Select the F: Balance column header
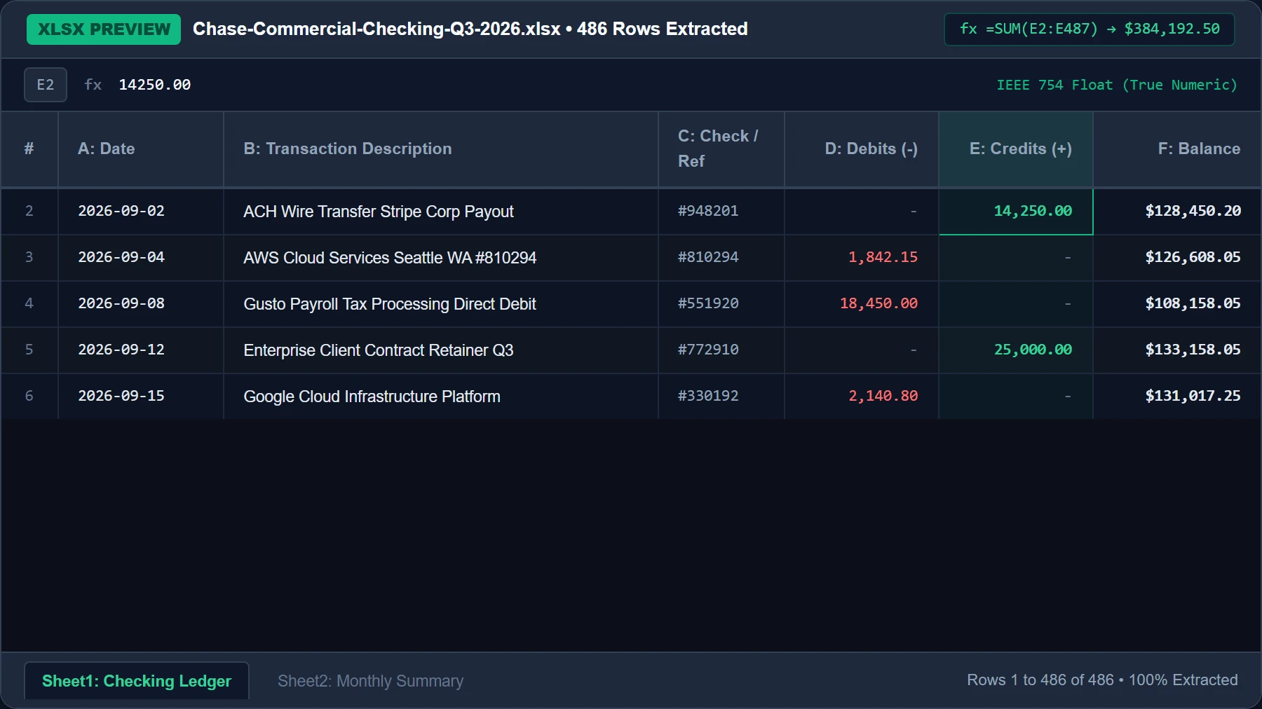1262x709 pixels. pos(1177,149)
